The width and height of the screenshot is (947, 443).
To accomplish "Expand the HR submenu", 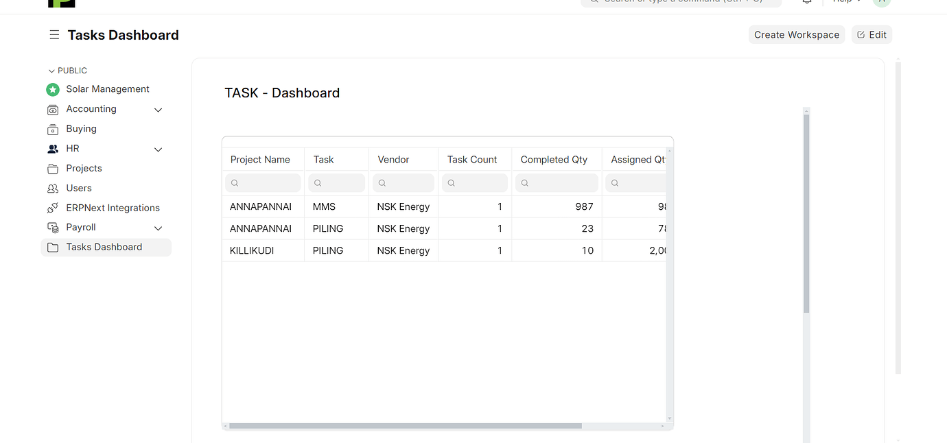I will [x=158, y=149].
